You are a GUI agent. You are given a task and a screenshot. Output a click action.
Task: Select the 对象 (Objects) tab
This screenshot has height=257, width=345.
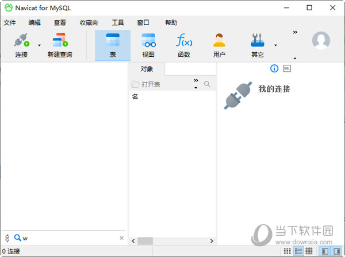tap(146, 69)
